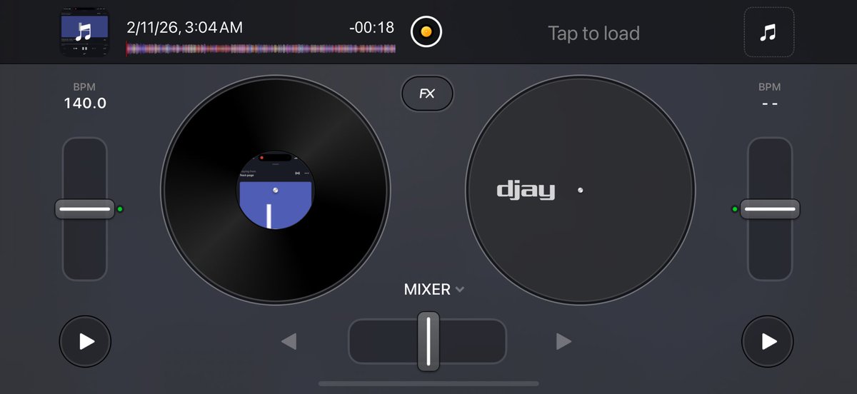Image resolution: width=857 pixels, height=394 pixels.
Task: Seek within the left deck waveform overview
Action: click(x=261, y=49)
